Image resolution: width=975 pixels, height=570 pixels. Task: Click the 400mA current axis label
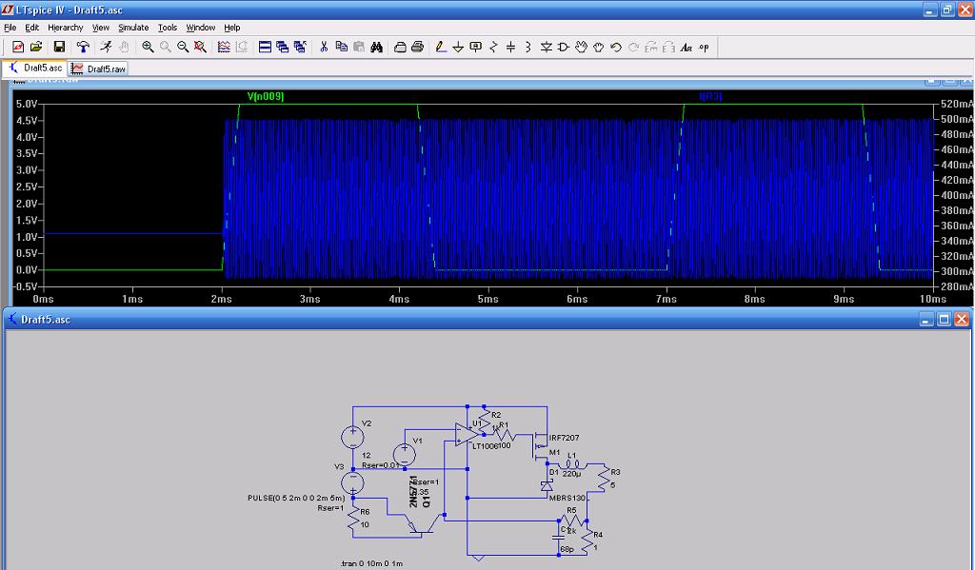click(958, 195)
